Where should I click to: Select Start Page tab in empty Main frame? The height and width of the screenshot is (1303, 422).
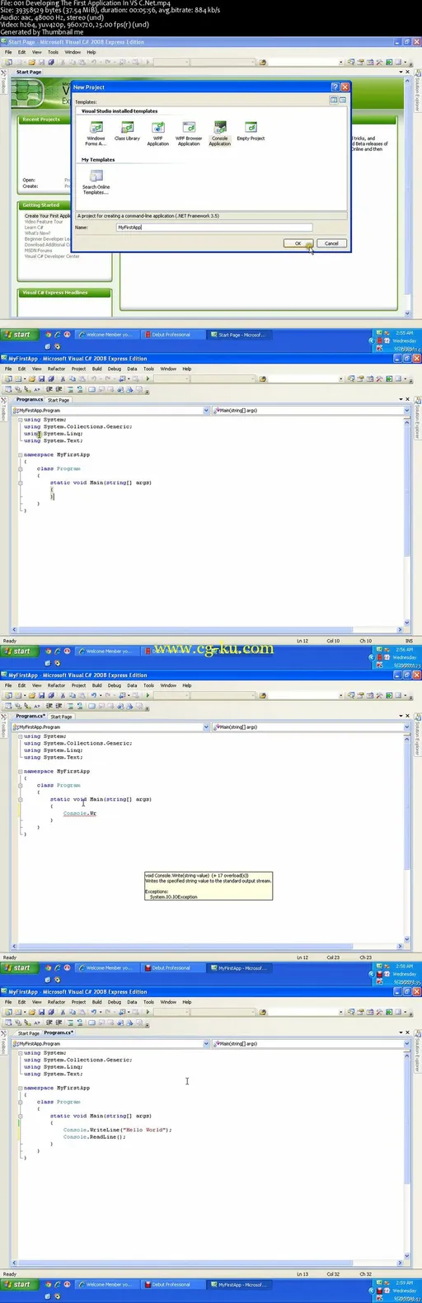click(59, 400)
